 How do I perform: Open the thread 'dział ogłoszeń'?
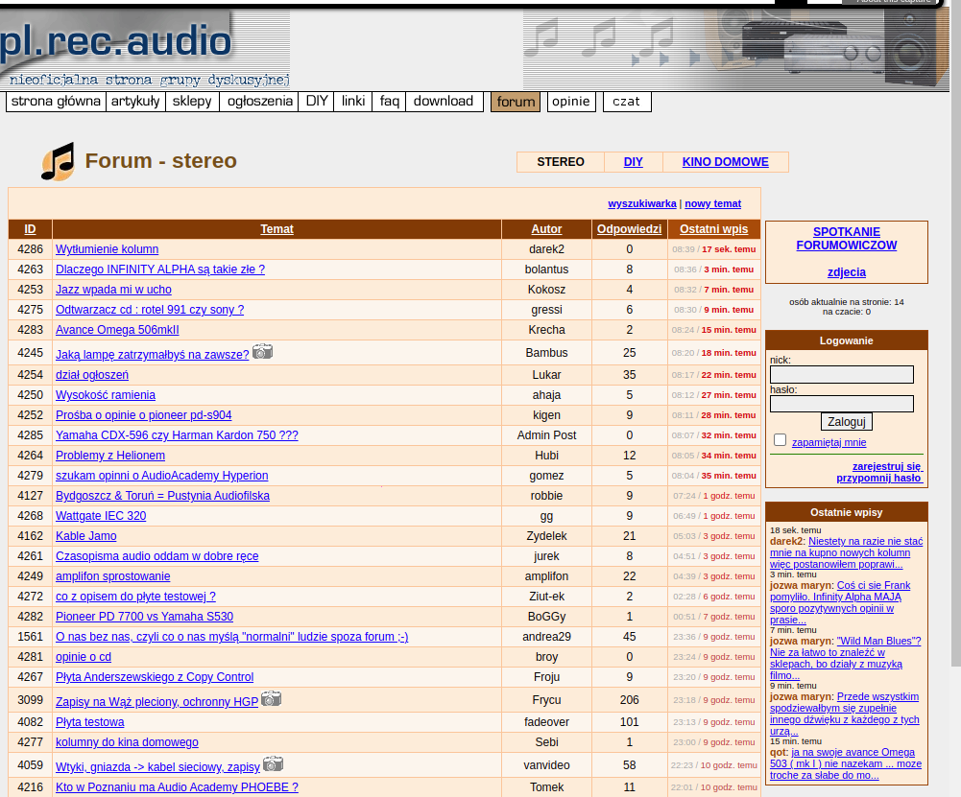click(92, 375)
